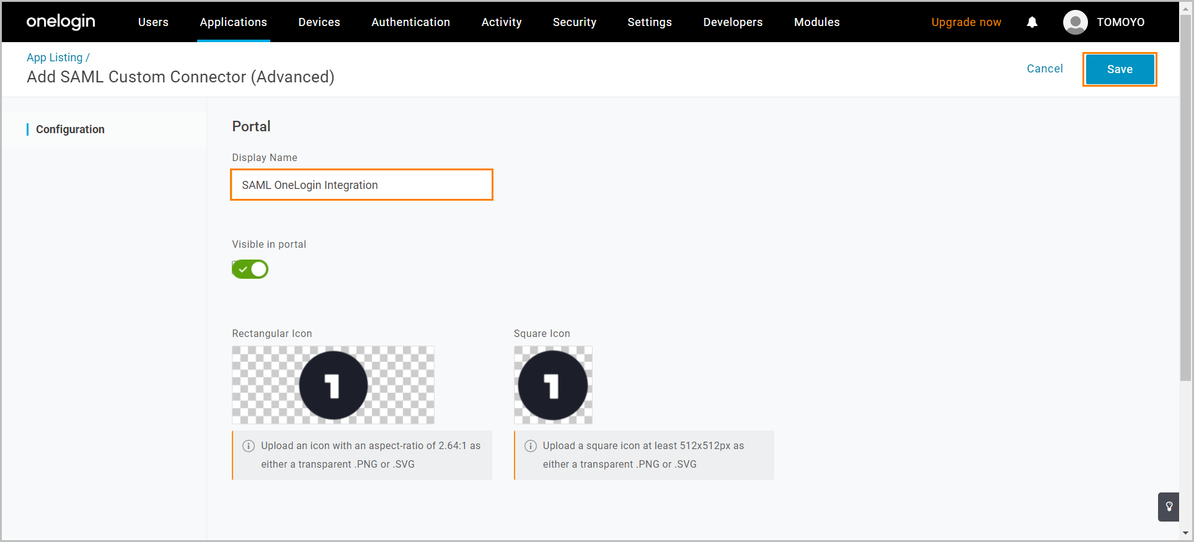Click the 'Square Icon' label
The width and height of the screenshot is (1194, 542).
(x=542, y=334)
